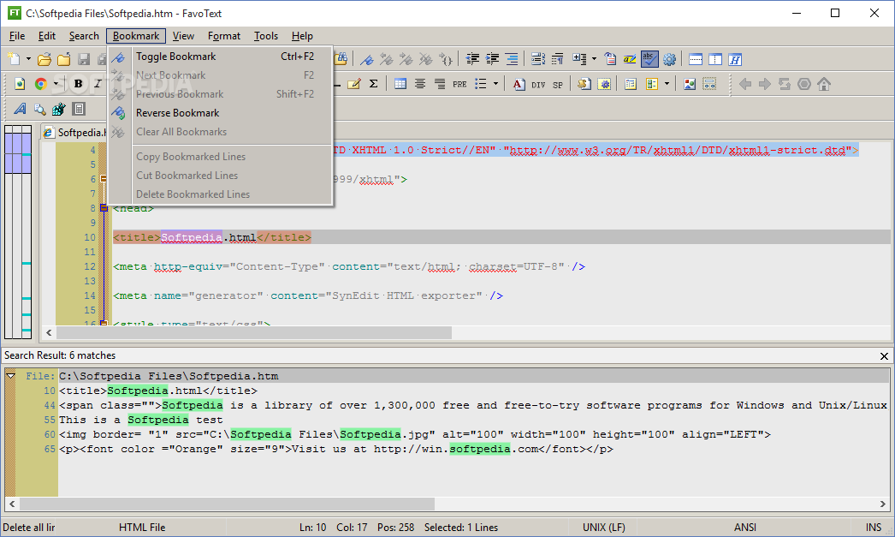Viewport: 895px width, 537px height.
Task: Click the WordArt A icon
Action: (x=20, y=109)
